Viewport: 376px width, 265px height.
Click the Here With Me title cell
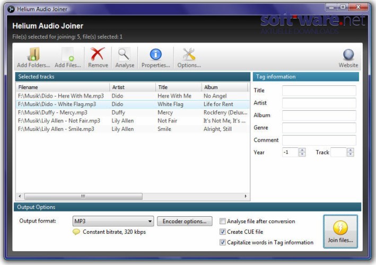point(174,96)
